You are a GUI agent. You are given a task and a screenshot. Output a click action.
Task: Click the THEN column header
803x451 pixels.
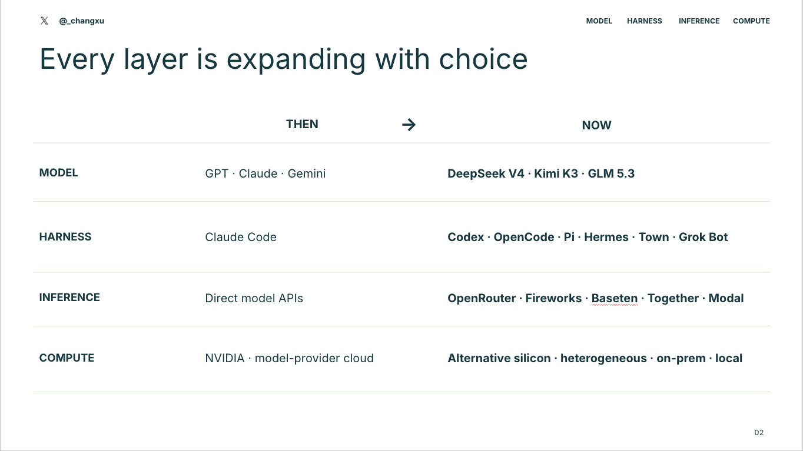tap(302, 124)
